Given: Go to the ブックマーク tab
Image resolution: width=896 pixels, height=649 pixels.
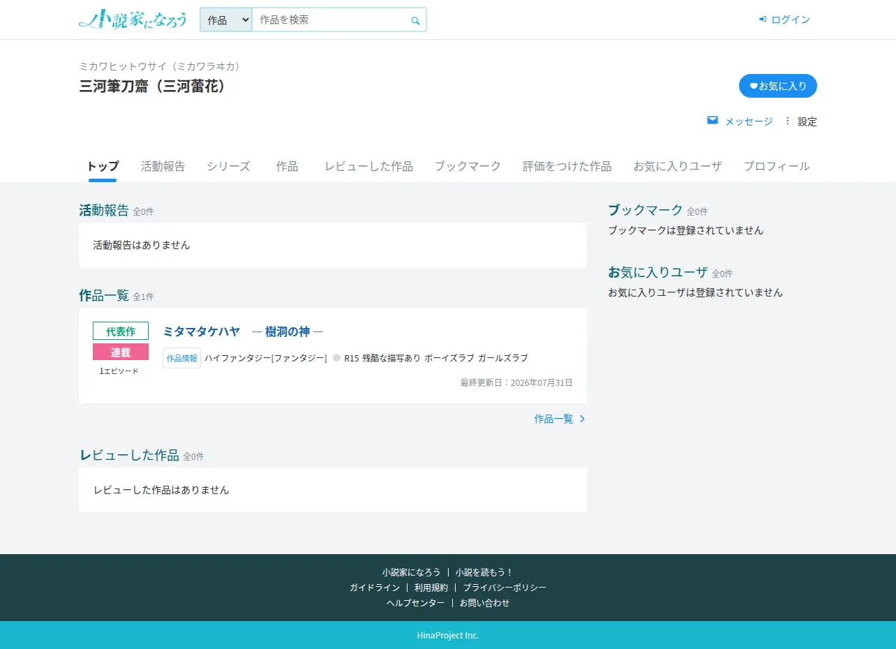Looking at the screenshot, I should click(468, 166).
